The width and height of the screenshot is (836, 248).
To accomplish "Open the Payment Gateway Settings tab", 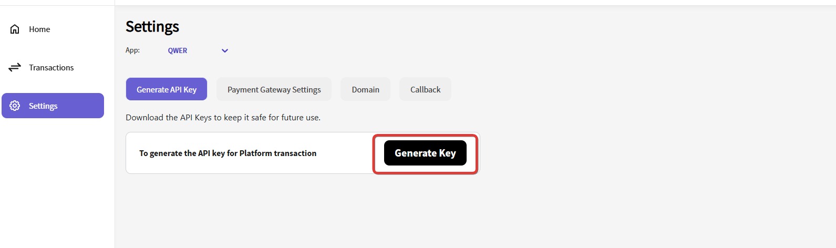I will pyautogui.click(x=274, y=89).
